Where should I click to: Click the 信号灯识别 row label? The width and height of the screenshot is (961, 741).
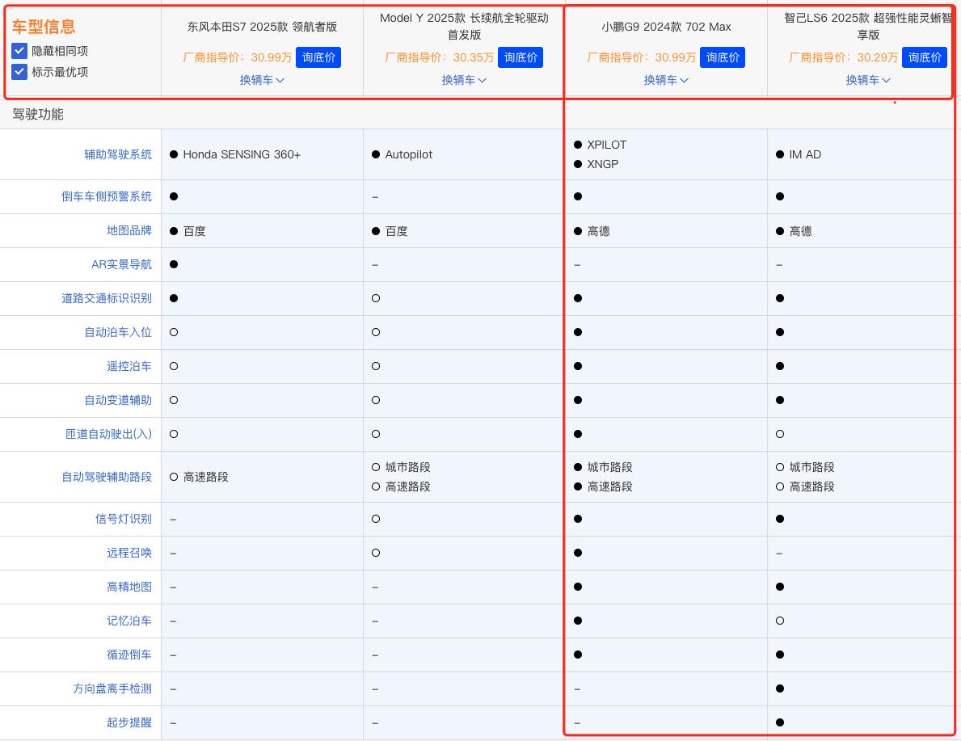[x=123, y=519]
